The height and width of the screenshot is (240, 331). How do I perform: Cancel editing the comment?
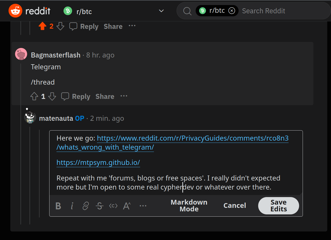coord(235,206)
